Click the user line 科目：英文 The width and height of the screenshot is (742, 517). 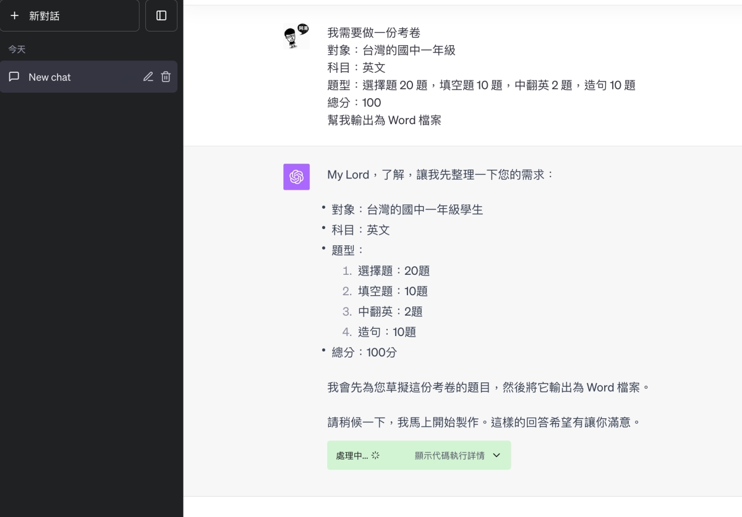[x=356, y=67]
